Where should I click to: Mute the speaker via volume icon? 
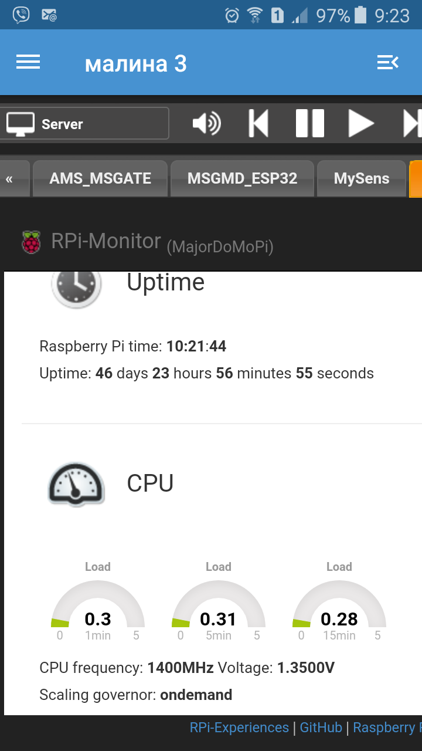(206, 123)
